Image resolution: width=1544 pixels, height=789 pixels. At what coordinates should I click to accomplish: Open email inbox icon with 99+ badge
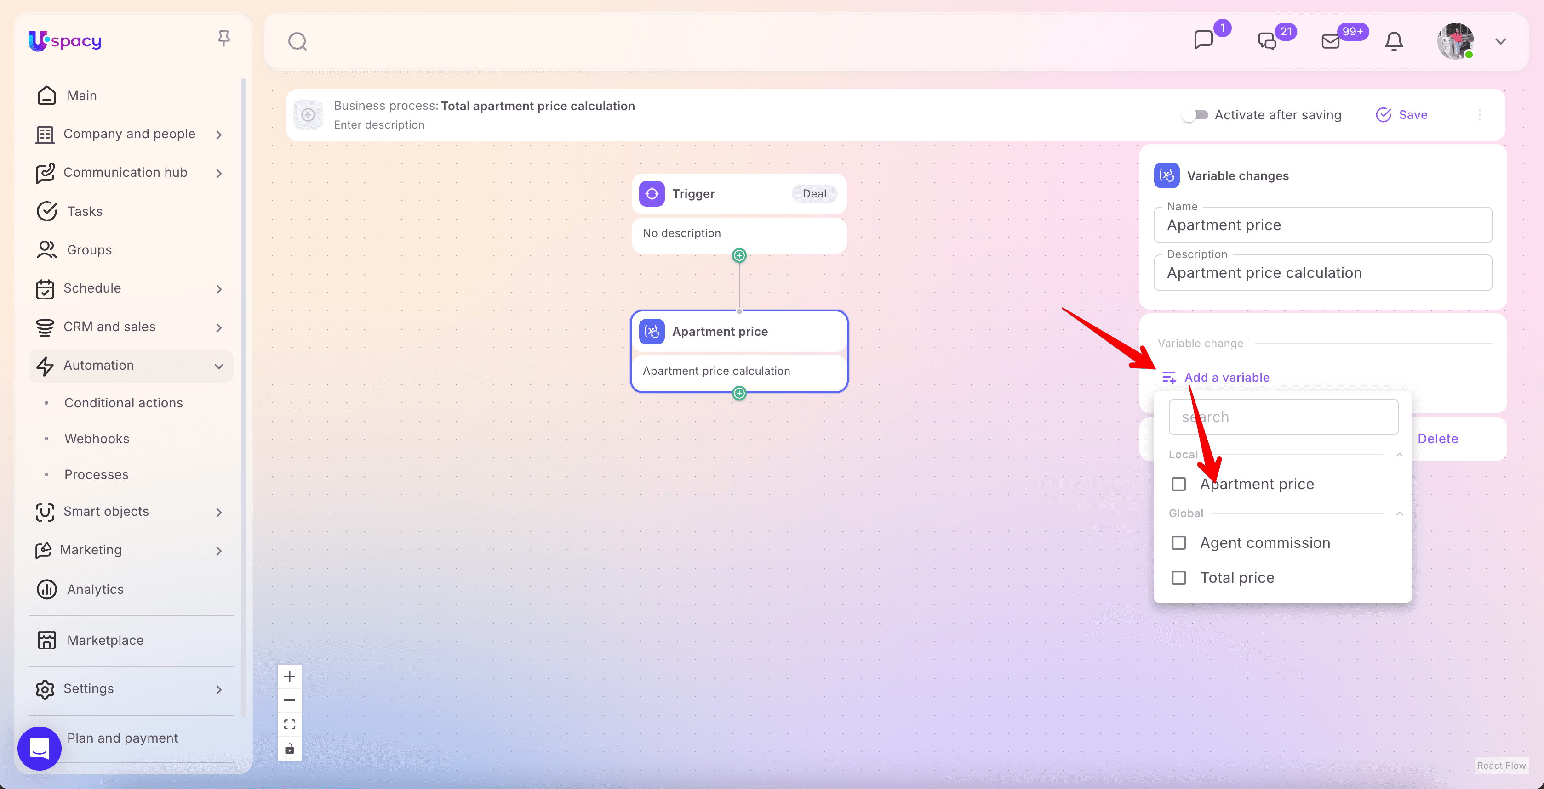[1331, 41]
